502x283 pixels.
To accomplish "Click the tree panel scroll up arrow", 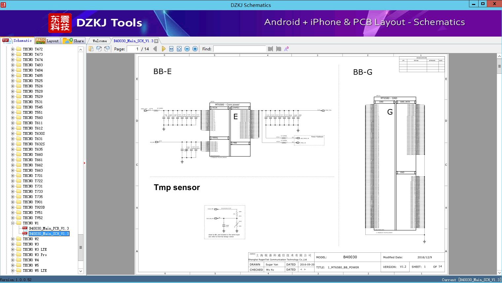I will tap(81, 49).
